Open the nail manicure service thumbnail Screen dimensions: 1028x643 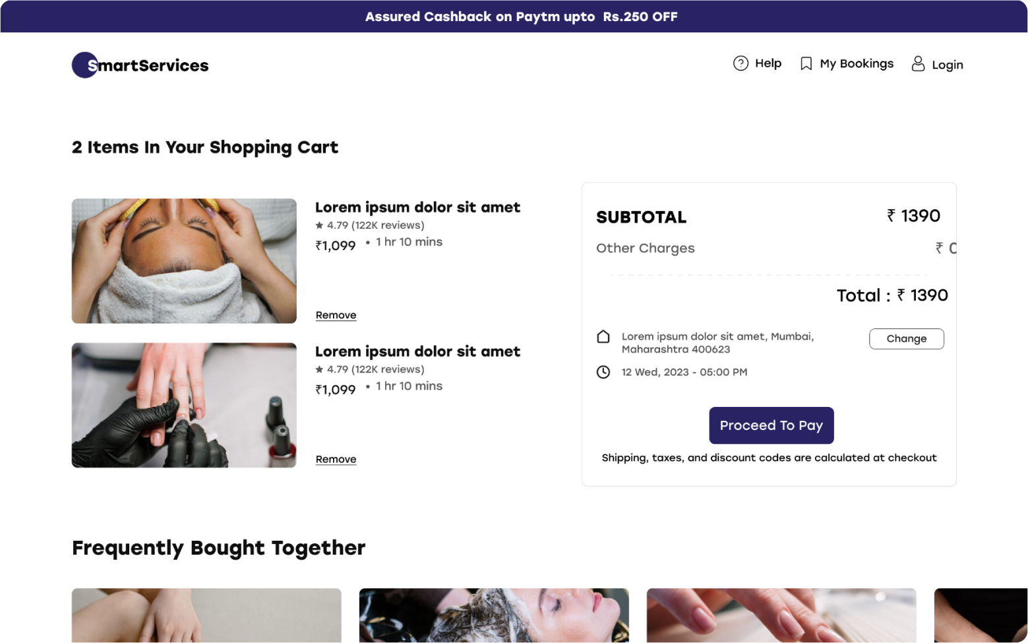(184, 405)
